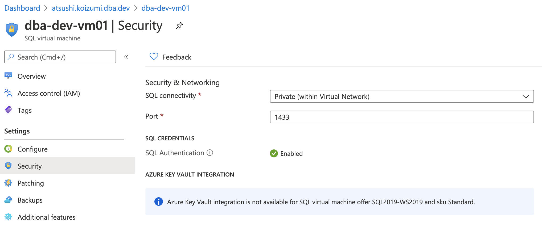The image size is (542, 226).
Task: Open the Overview menu item
Action: [31, 76]
